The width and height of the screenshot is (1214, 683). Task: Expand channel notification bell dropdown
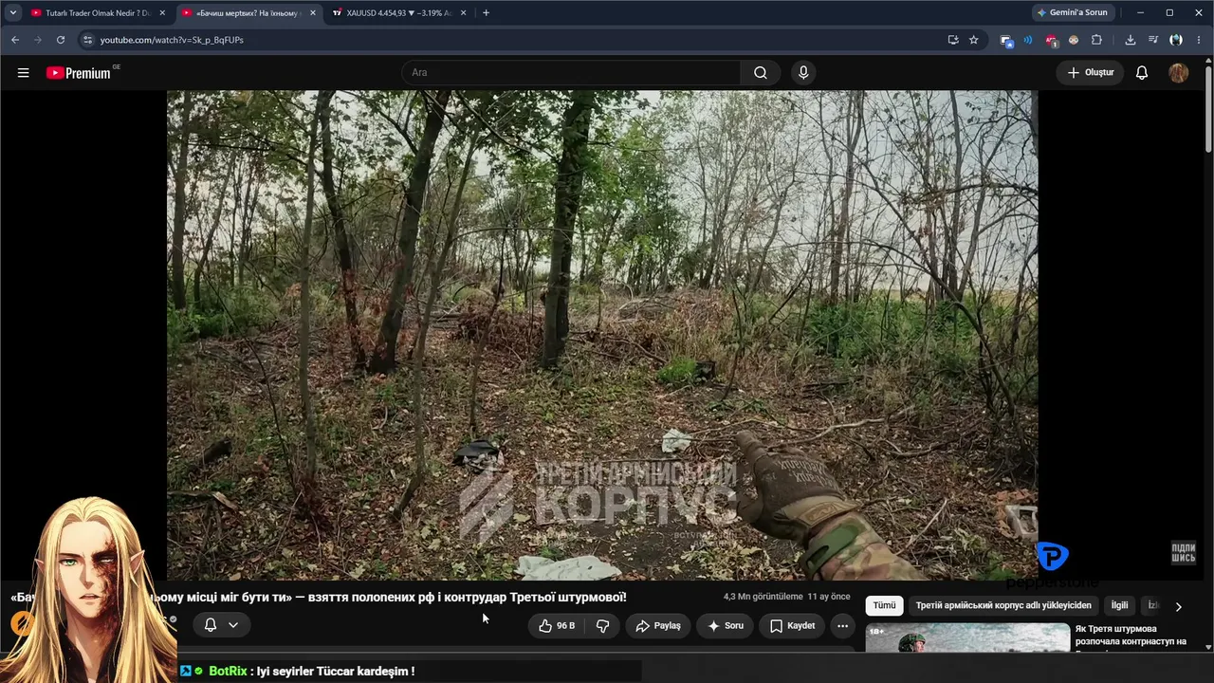221,625
